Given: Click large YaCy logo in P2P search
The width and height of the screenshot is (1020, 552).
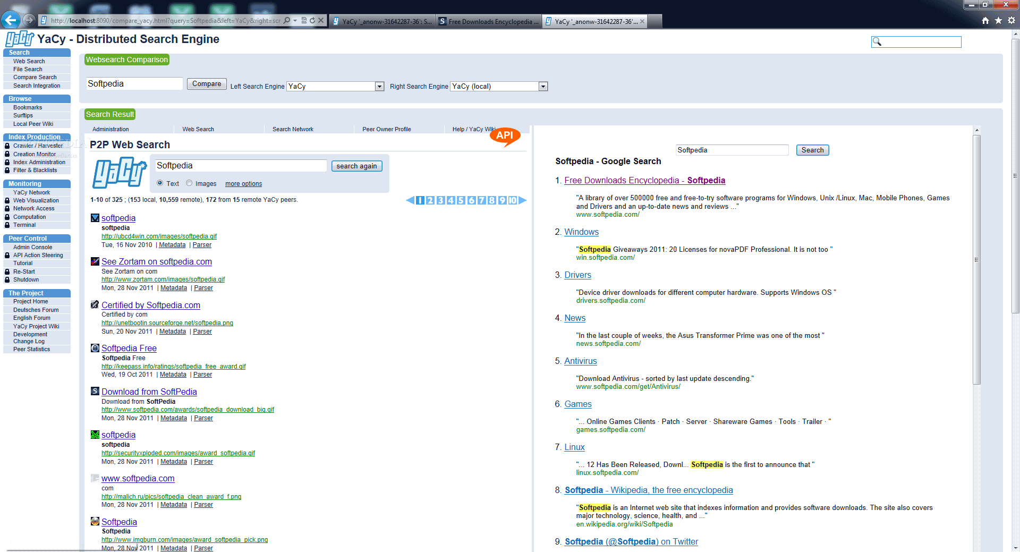Looking at the screenshot, I should point(120,173).
